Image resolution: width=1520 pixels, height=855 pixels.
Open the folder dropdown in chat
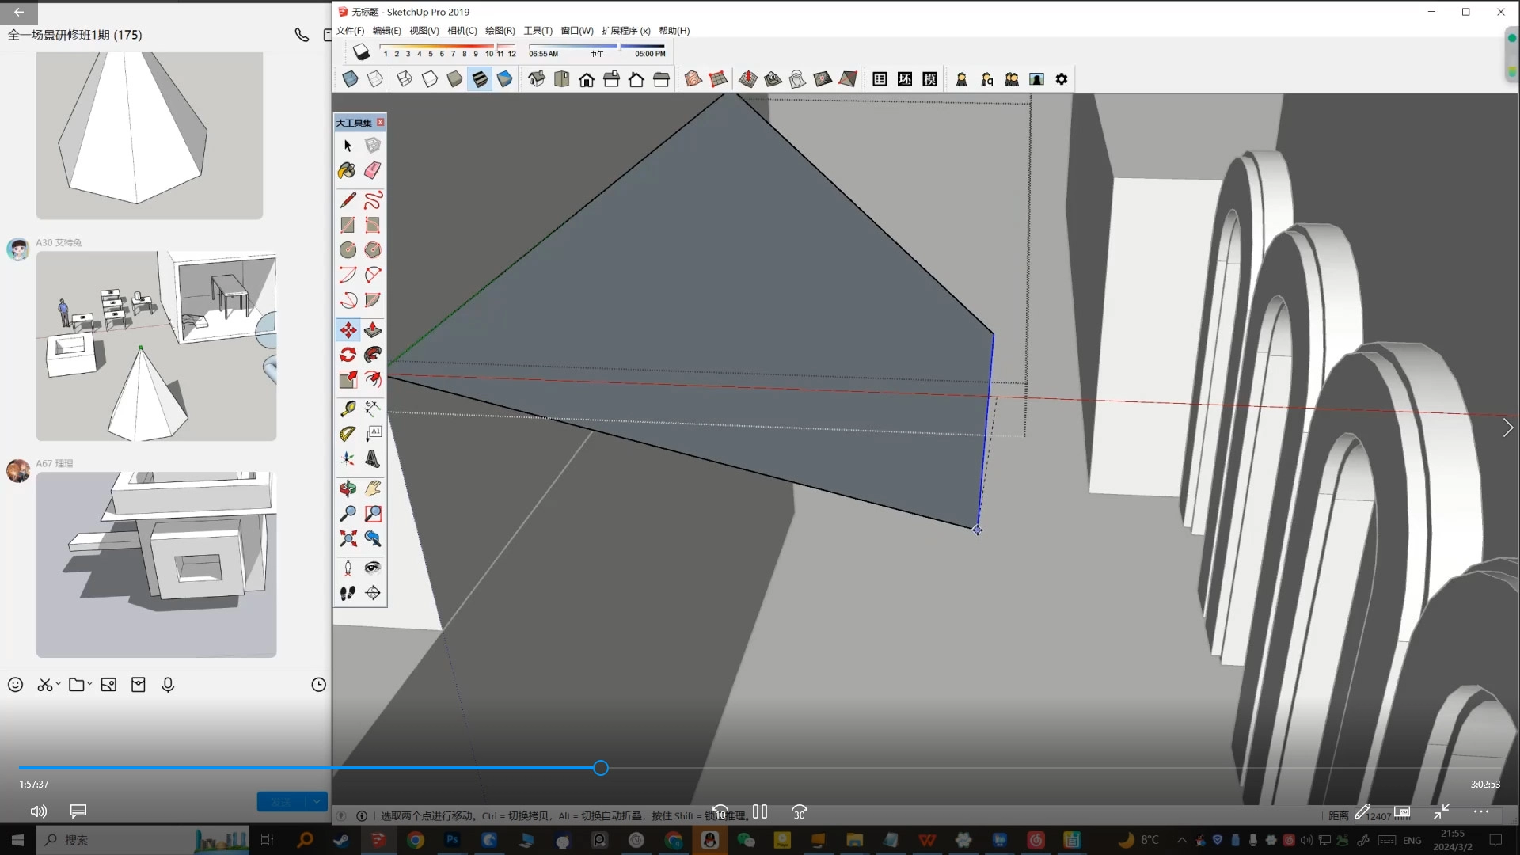[89, 684]
